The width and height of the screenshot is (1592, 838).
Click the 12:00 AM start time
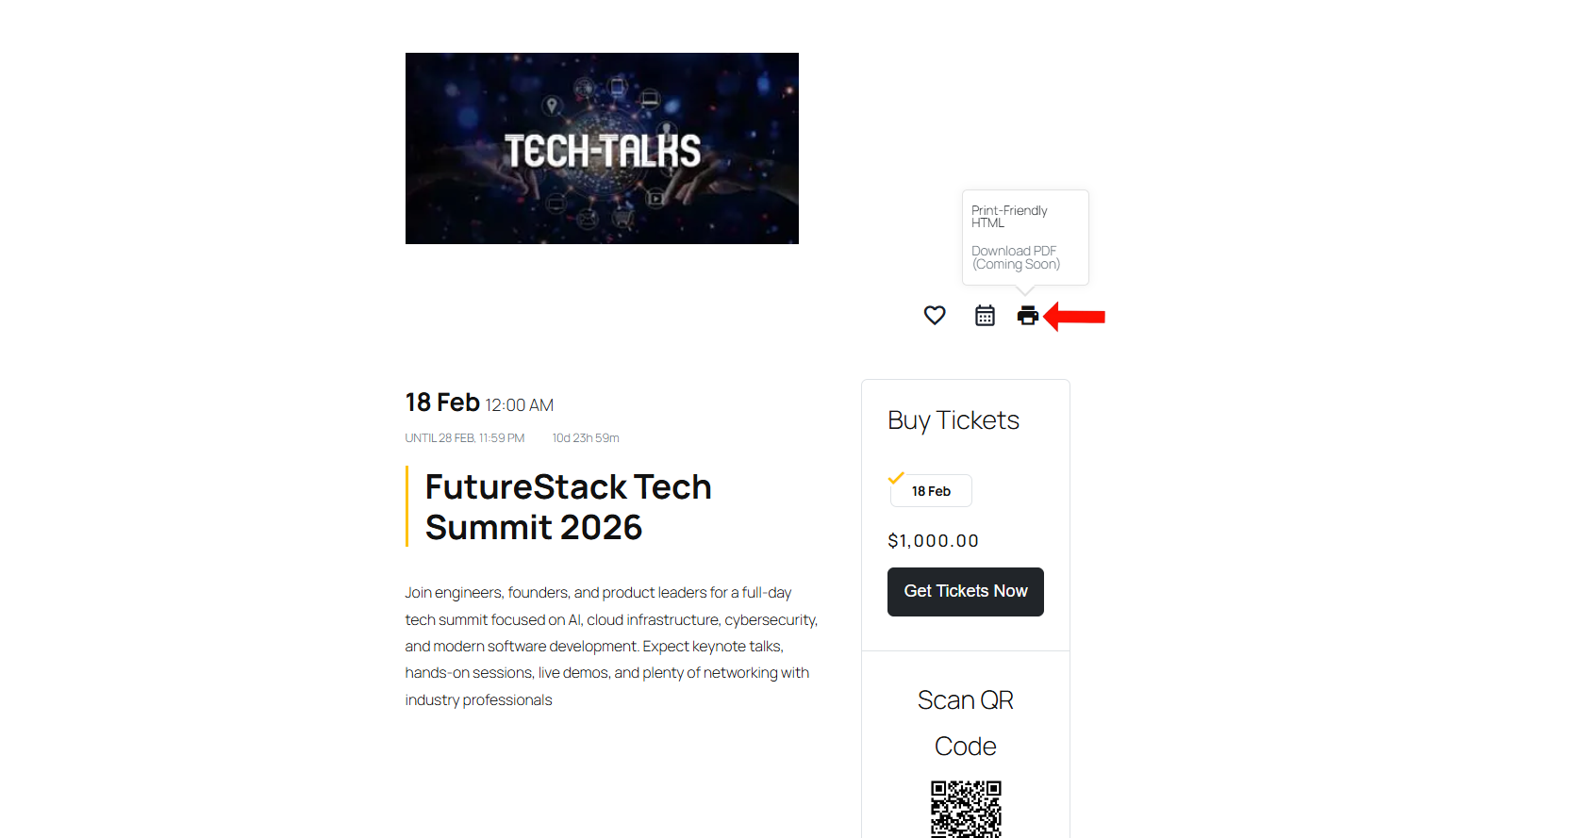coord(519,405)
